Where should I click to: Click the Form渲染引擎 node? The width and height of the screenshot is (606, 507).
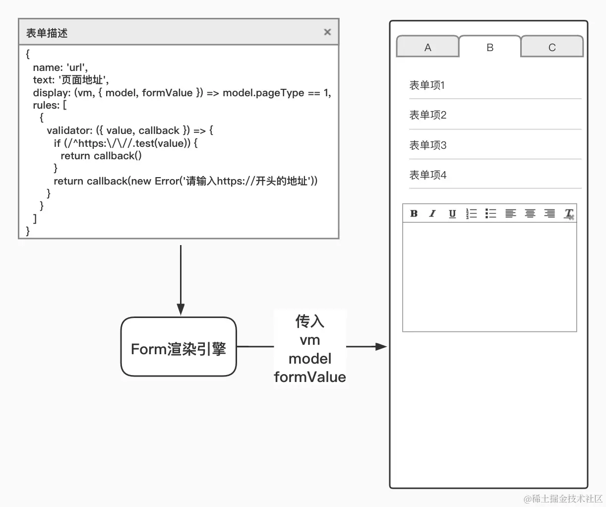(178, 349)
